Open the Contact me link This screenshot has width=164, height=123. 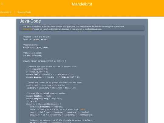27,29
